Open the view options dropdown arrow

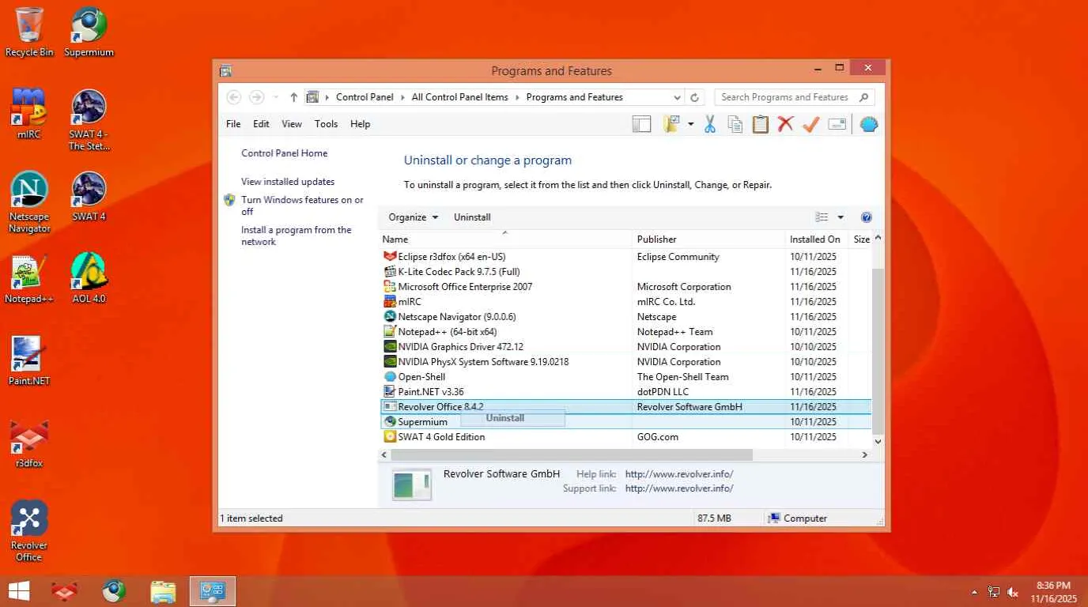click(x=841, y=217)
